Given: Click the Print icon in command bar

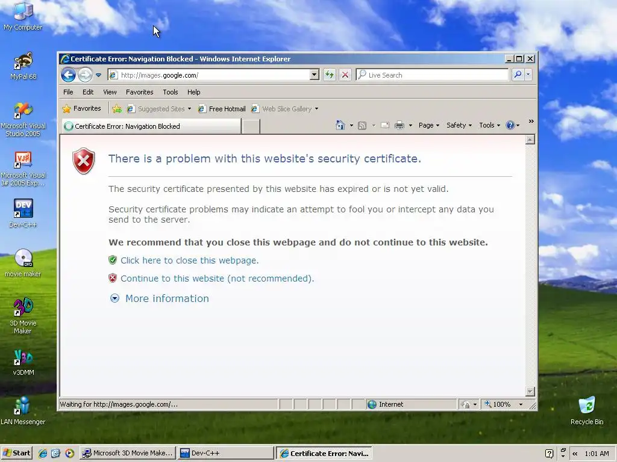Looking at the screenshot, I should 399,125.
